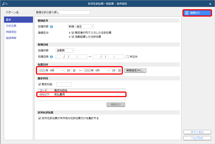Go to 登録情報 section
Screen dimensions: 215x144
11,38
